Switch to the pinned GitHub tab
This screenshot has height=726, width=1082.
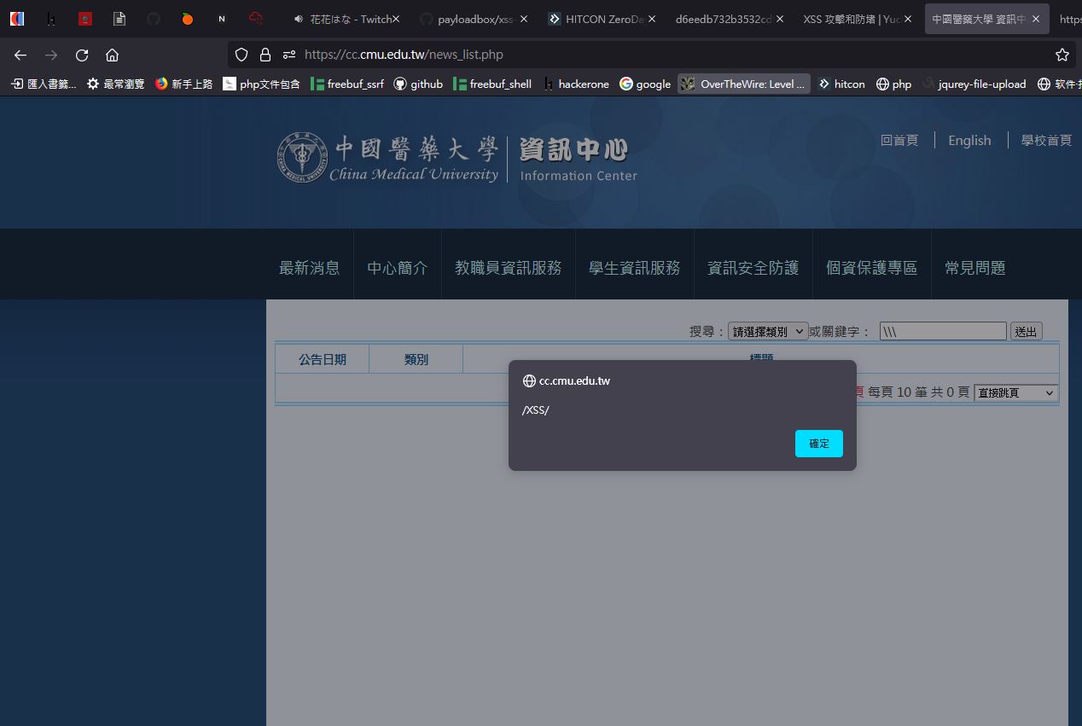click(x=154, y=19)
